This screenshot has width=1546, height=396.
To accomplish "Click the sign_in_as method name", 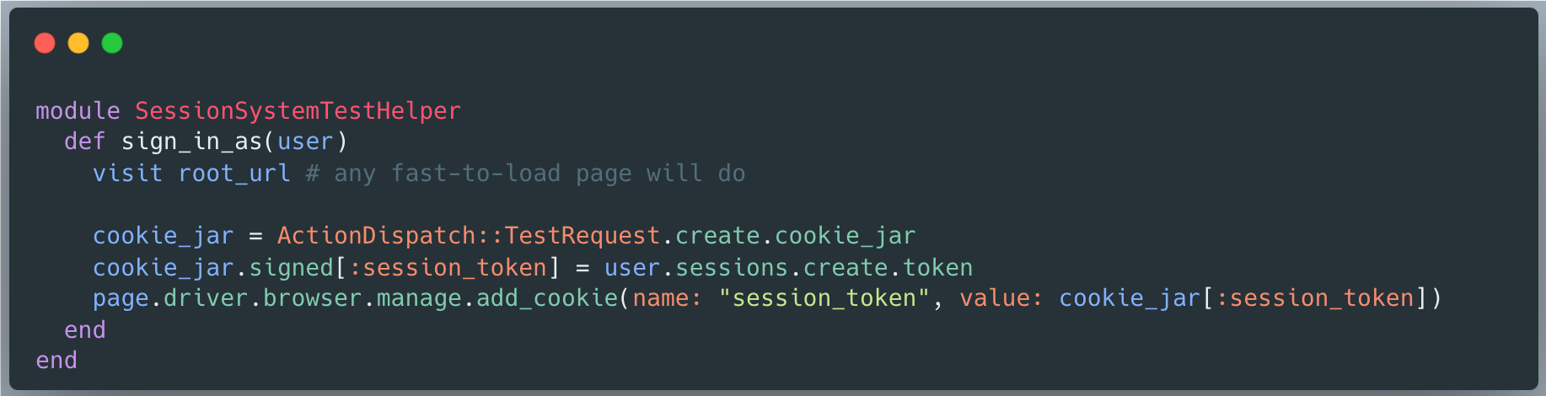I will 191,142.
